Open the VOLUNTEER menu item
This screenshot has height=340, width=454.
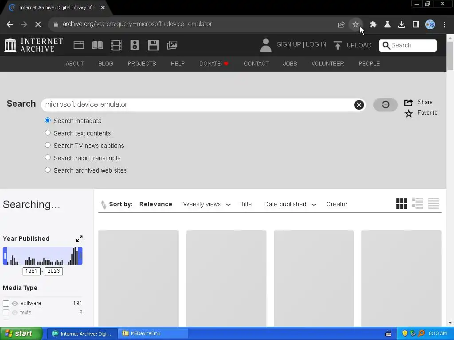click(x=328, y=64)
